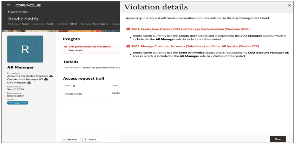Select the Brodie Smith row in request trail
295x144 pixels.
(91, 93)
